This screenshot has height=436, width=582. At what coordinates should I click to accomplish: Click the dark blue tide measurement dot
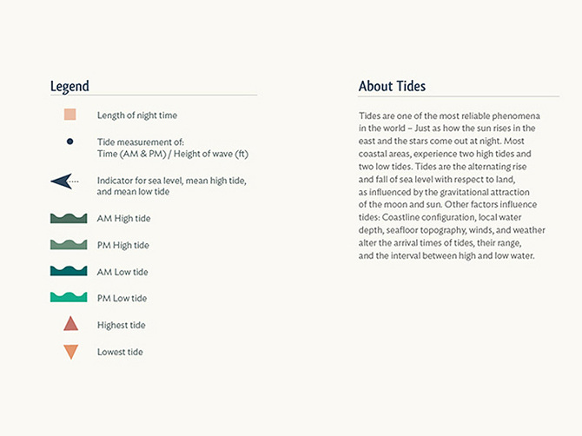(70, 141)
